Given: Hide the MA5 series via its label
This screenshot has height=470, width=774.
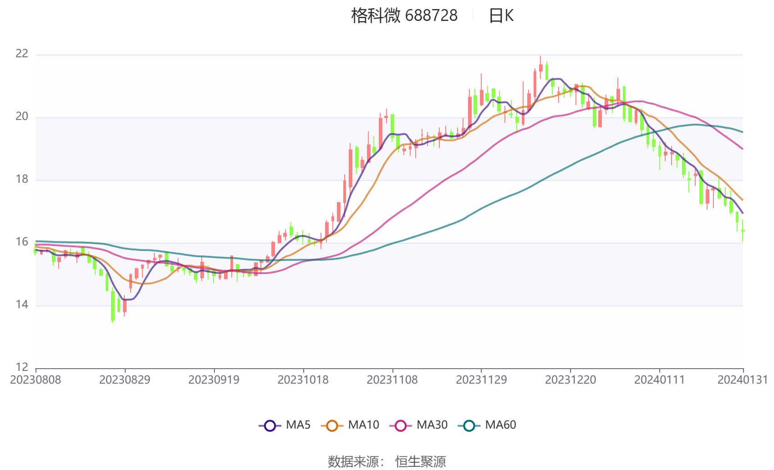Looking at the screenshot, I should 298,425.
